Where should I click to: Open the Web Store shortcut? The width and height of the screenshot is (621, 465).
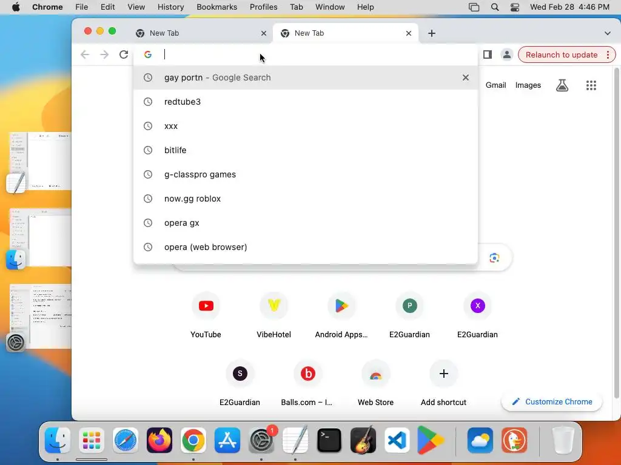[x=376, y=383]
